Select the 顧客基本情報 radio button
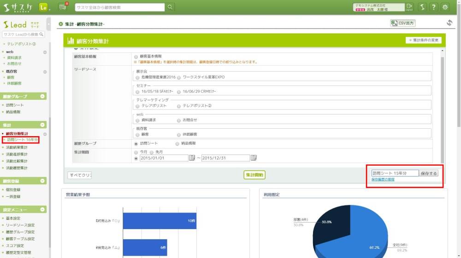Viewport: 461px width, 258px height. (x=136, y=56)
